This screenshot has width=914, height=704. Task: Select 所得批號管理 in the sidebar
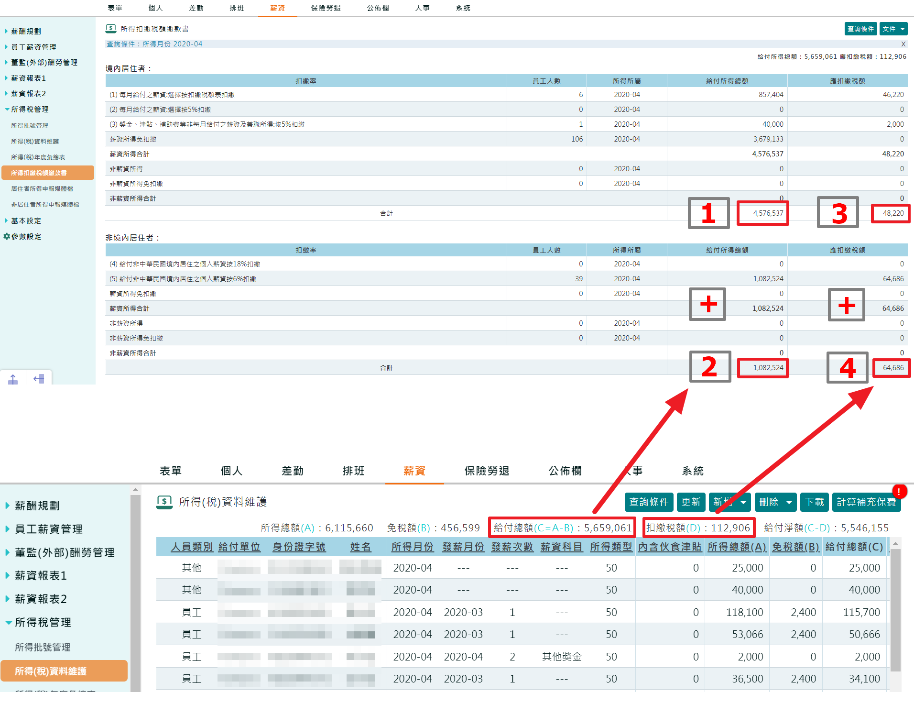[x=30, y=125]
